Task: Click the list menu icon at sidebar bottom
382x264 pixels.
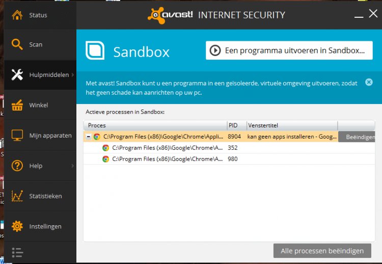Action: (x=17, y=253)
